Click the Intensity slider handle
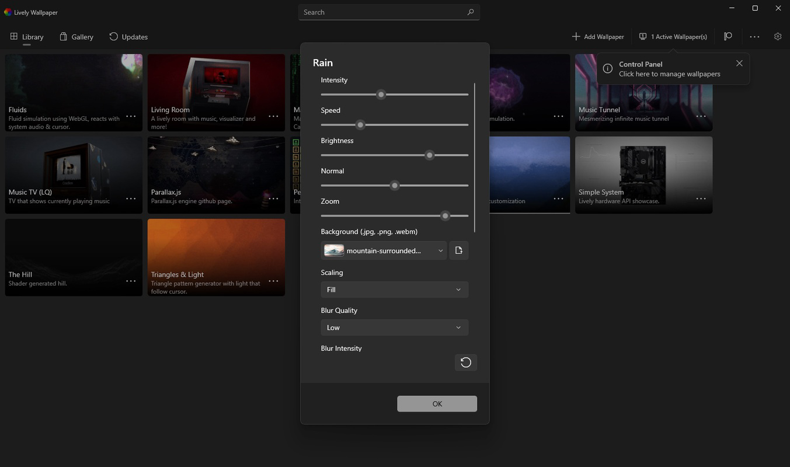 coord(381,94)
